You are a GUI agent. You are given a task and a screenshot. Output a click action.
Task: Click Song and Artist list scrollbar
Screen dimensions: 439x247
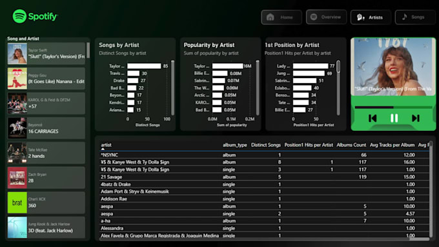(88, 50)
